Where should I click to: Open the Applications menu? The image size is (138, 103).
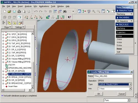click(44, 6)
